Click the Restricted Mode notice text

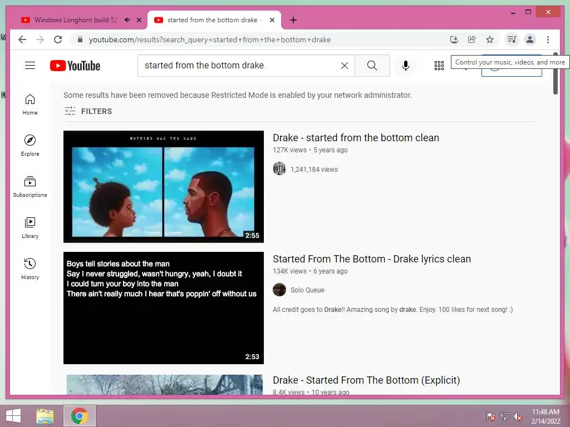[x=237, y=95]
